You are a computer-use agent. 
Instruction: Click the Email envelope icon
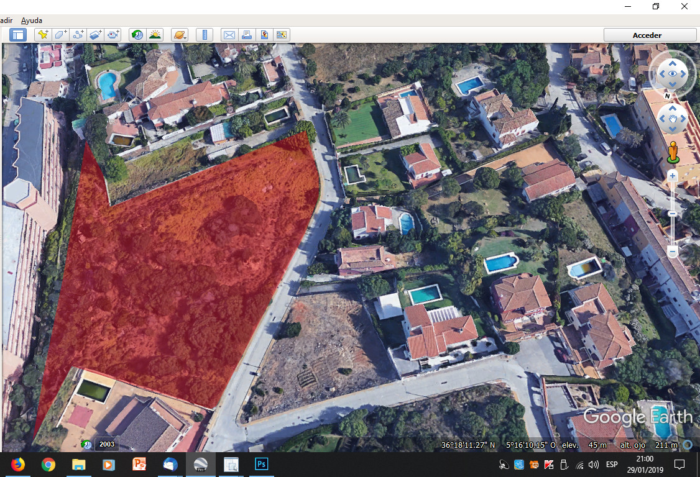(x=229, y=35)
